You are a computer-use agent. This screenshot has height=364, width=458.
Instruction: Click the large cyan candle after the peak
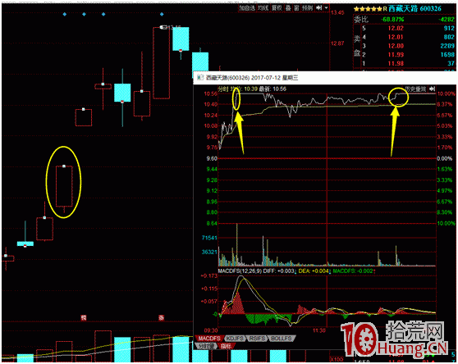tap(181, 39)
